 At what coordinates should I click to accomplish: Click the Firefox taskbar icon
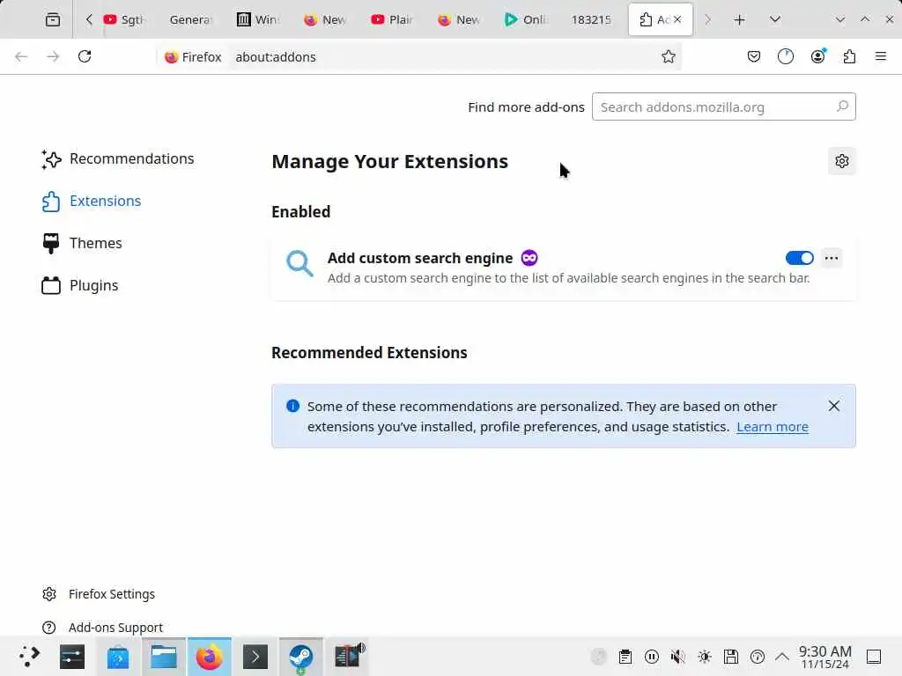click(x=210, y=657)
